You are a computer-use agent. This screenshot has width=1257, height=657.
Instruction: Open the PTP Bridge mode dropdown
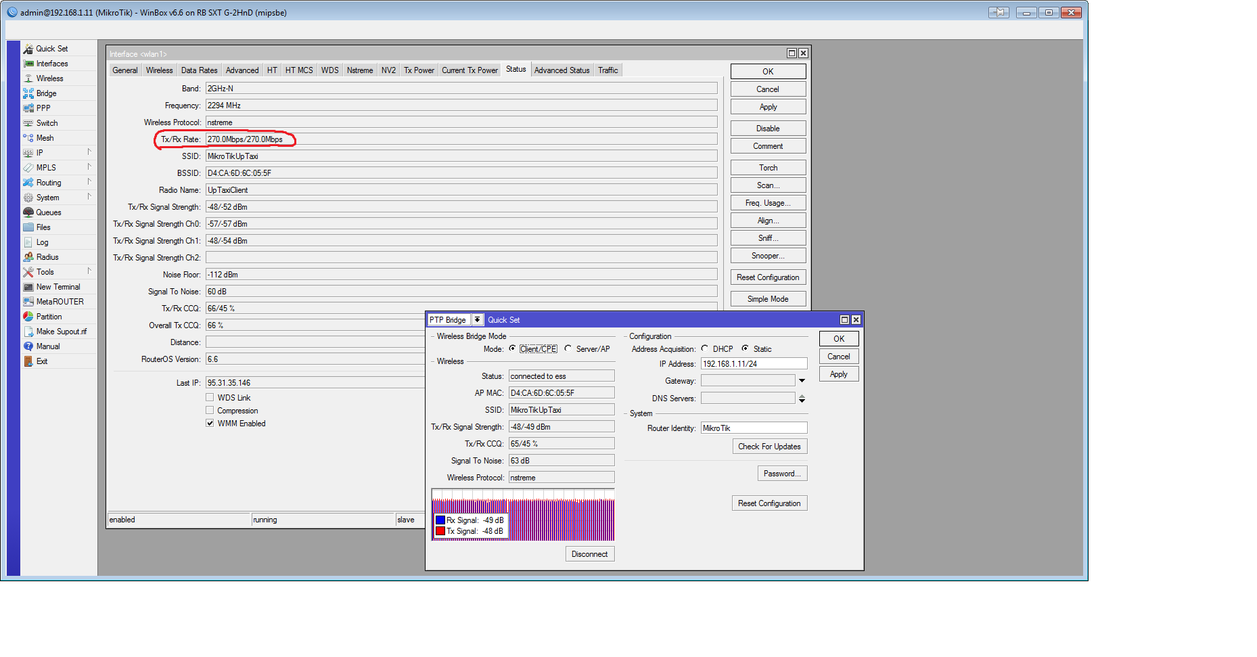[x=478, y=320]
